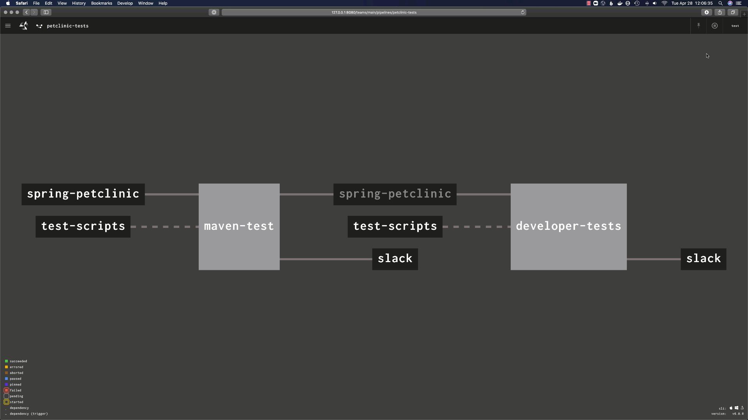Screen dimensions: 748x420
Task: Reload the page via address bar
Action: point(522,12)
